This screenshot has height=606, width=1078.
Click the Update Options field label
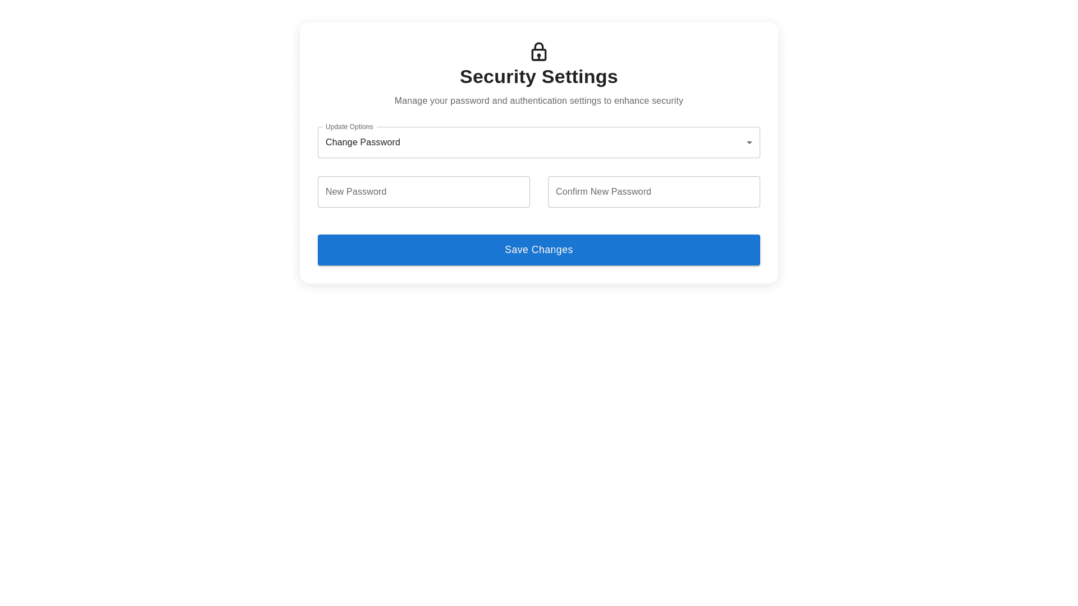tap(349, 127)
